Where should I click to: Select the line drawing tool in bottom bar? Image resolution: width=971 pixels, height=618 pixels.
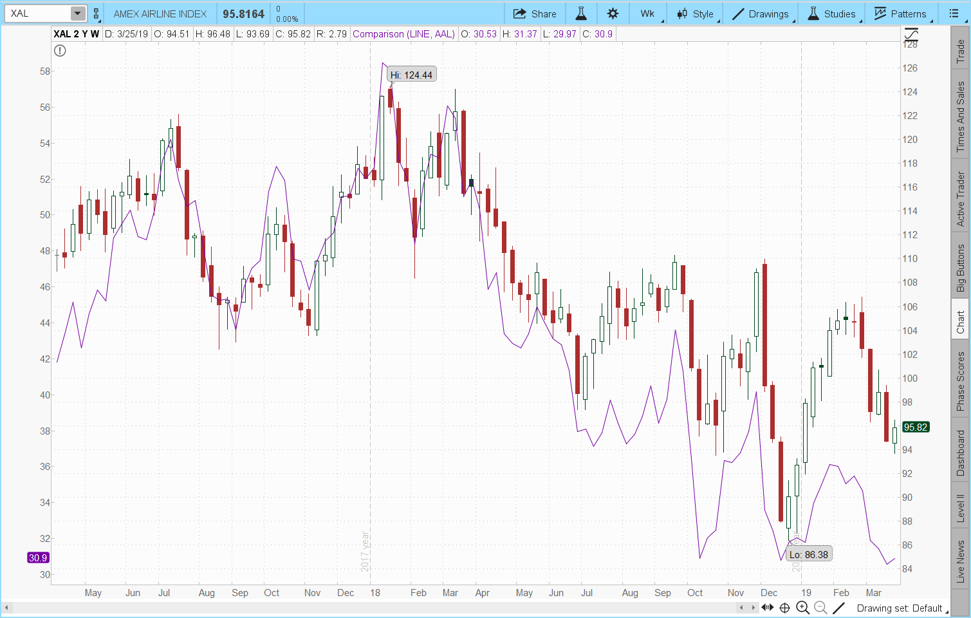838,608
